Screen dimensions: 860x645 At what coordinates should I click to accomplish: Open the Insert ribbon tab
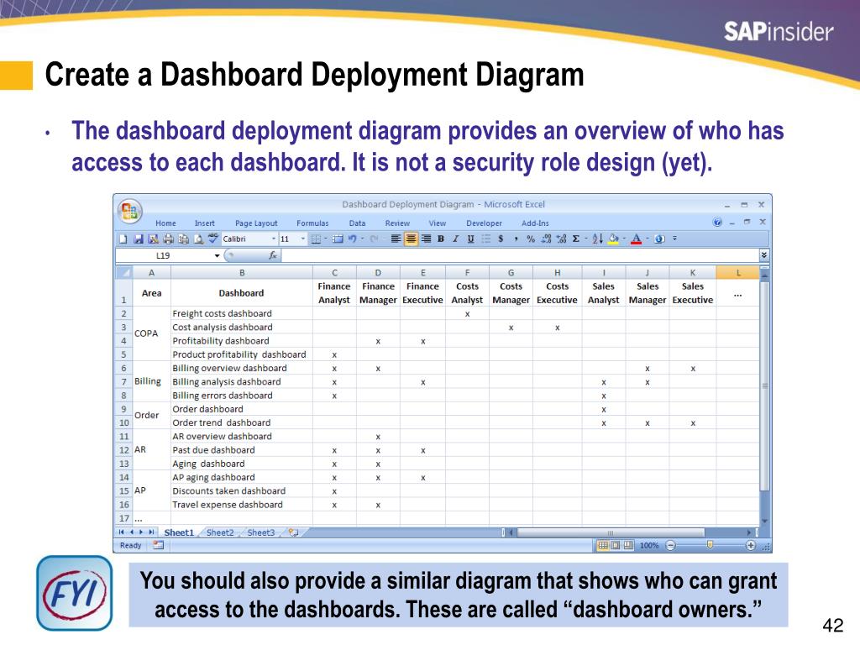click(x=205, y=223)
